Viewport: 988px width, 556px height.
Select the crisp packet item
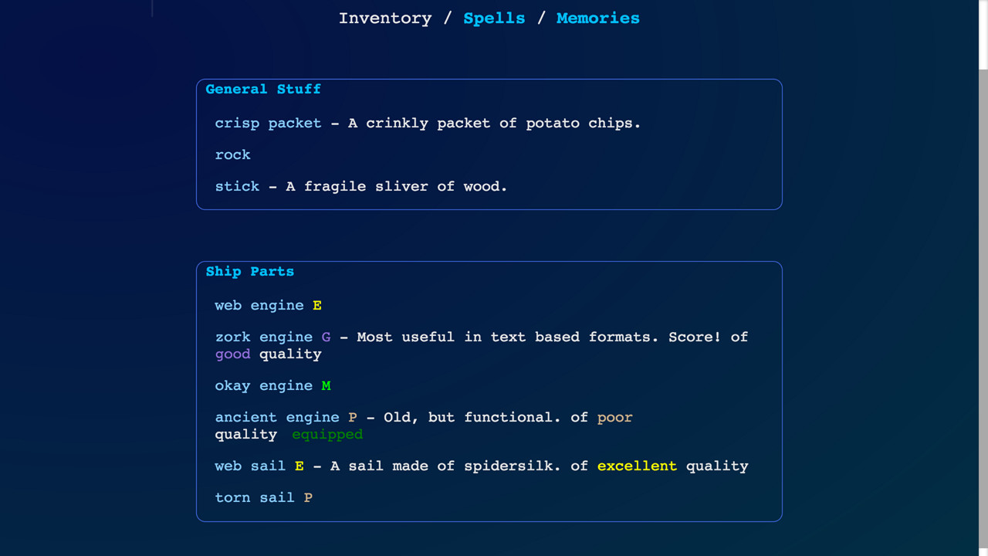click(268, 123)
